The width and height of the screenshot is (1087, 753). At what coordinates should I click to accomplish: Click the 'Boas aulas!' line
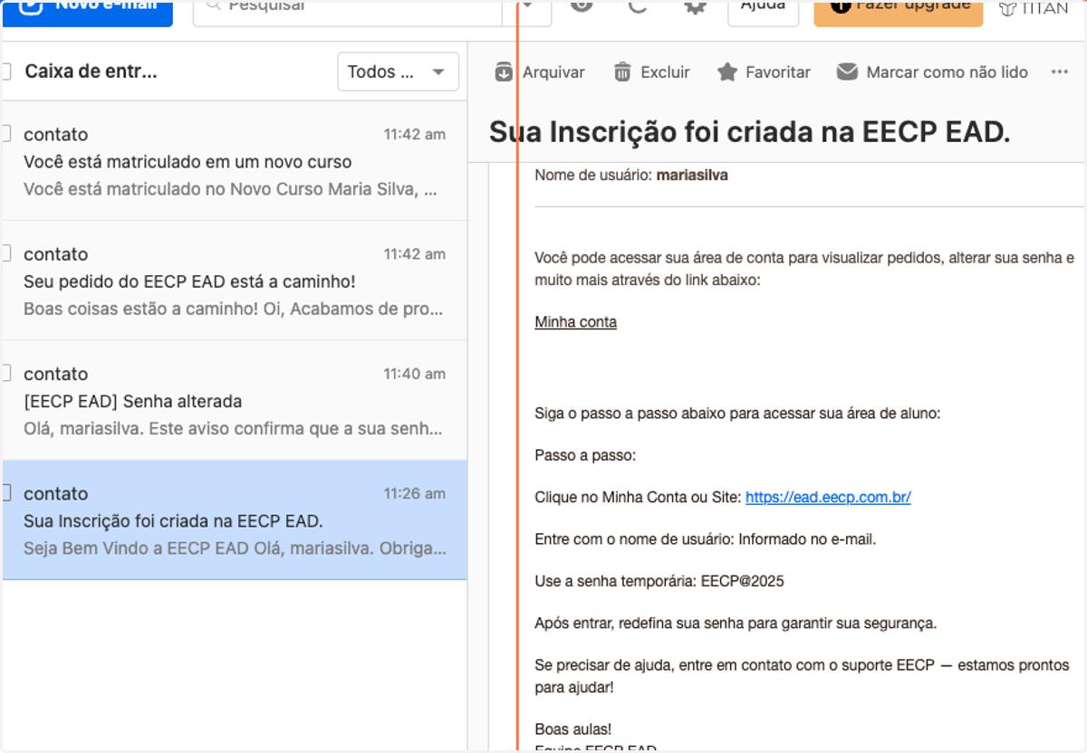pyautogui.click(x=573, y=729)
